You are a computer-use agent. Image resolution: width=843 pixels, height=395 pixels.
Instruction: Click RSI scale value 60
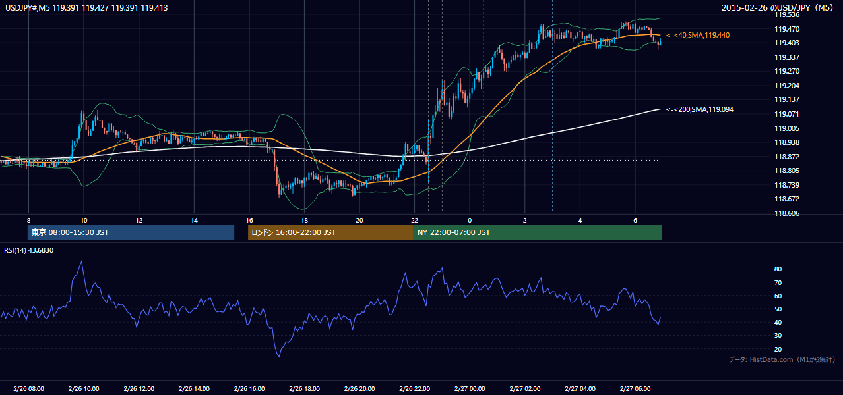pyautogui.click(x=778, y=296)
